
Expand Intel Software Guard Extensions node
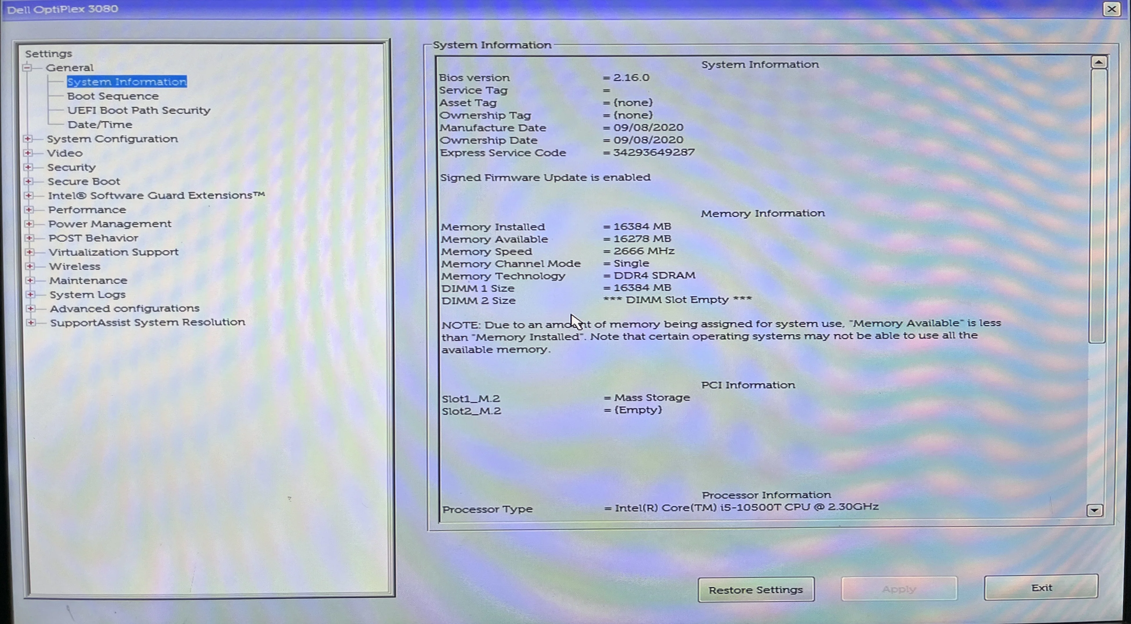coord(28,195)
